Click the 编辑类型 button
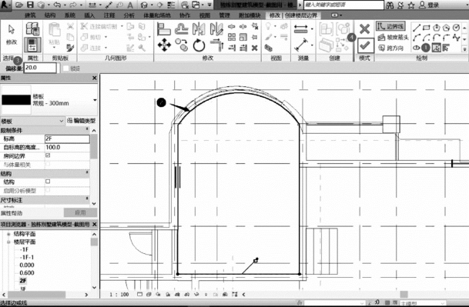469x307 pixels. pos(82,121)
